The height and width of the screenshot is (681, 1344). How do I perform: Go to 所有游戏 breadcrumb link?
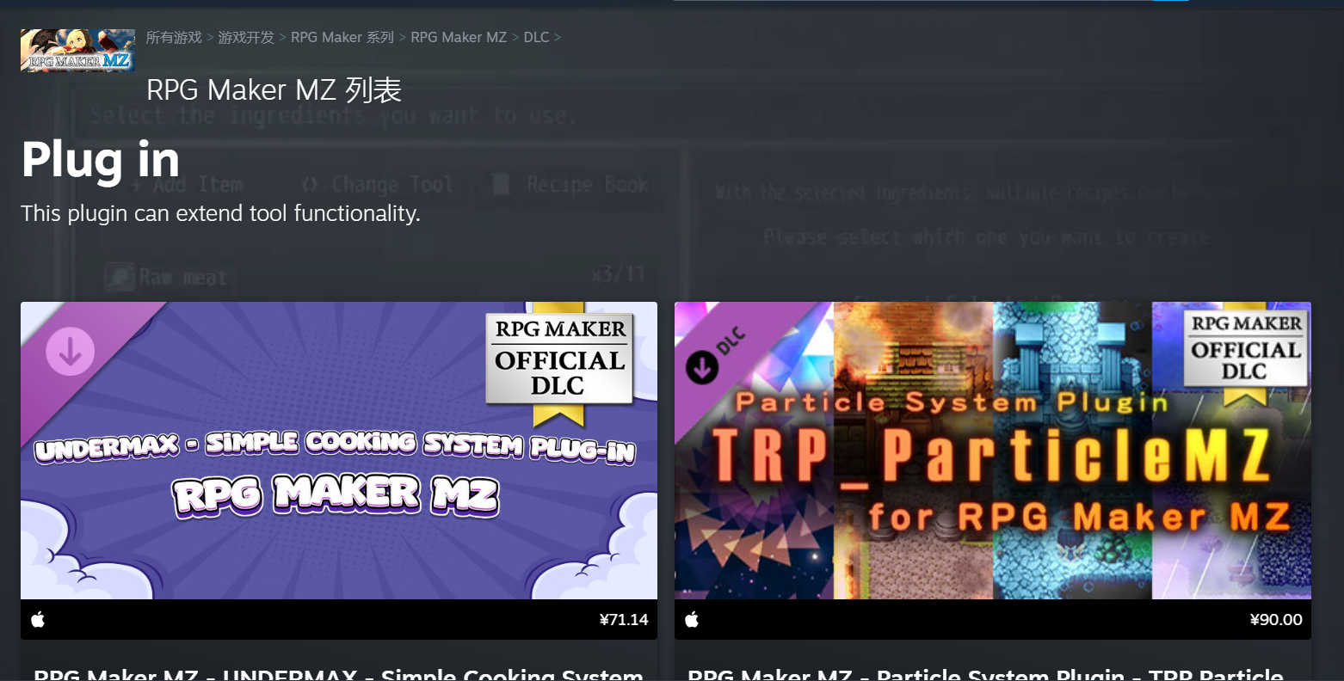pos(174,37)
